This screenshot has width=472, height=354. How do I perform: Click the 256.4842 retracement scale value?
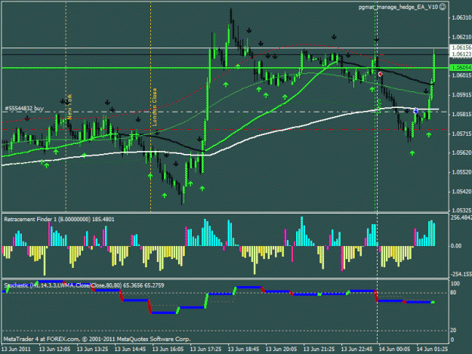[461, 217]
